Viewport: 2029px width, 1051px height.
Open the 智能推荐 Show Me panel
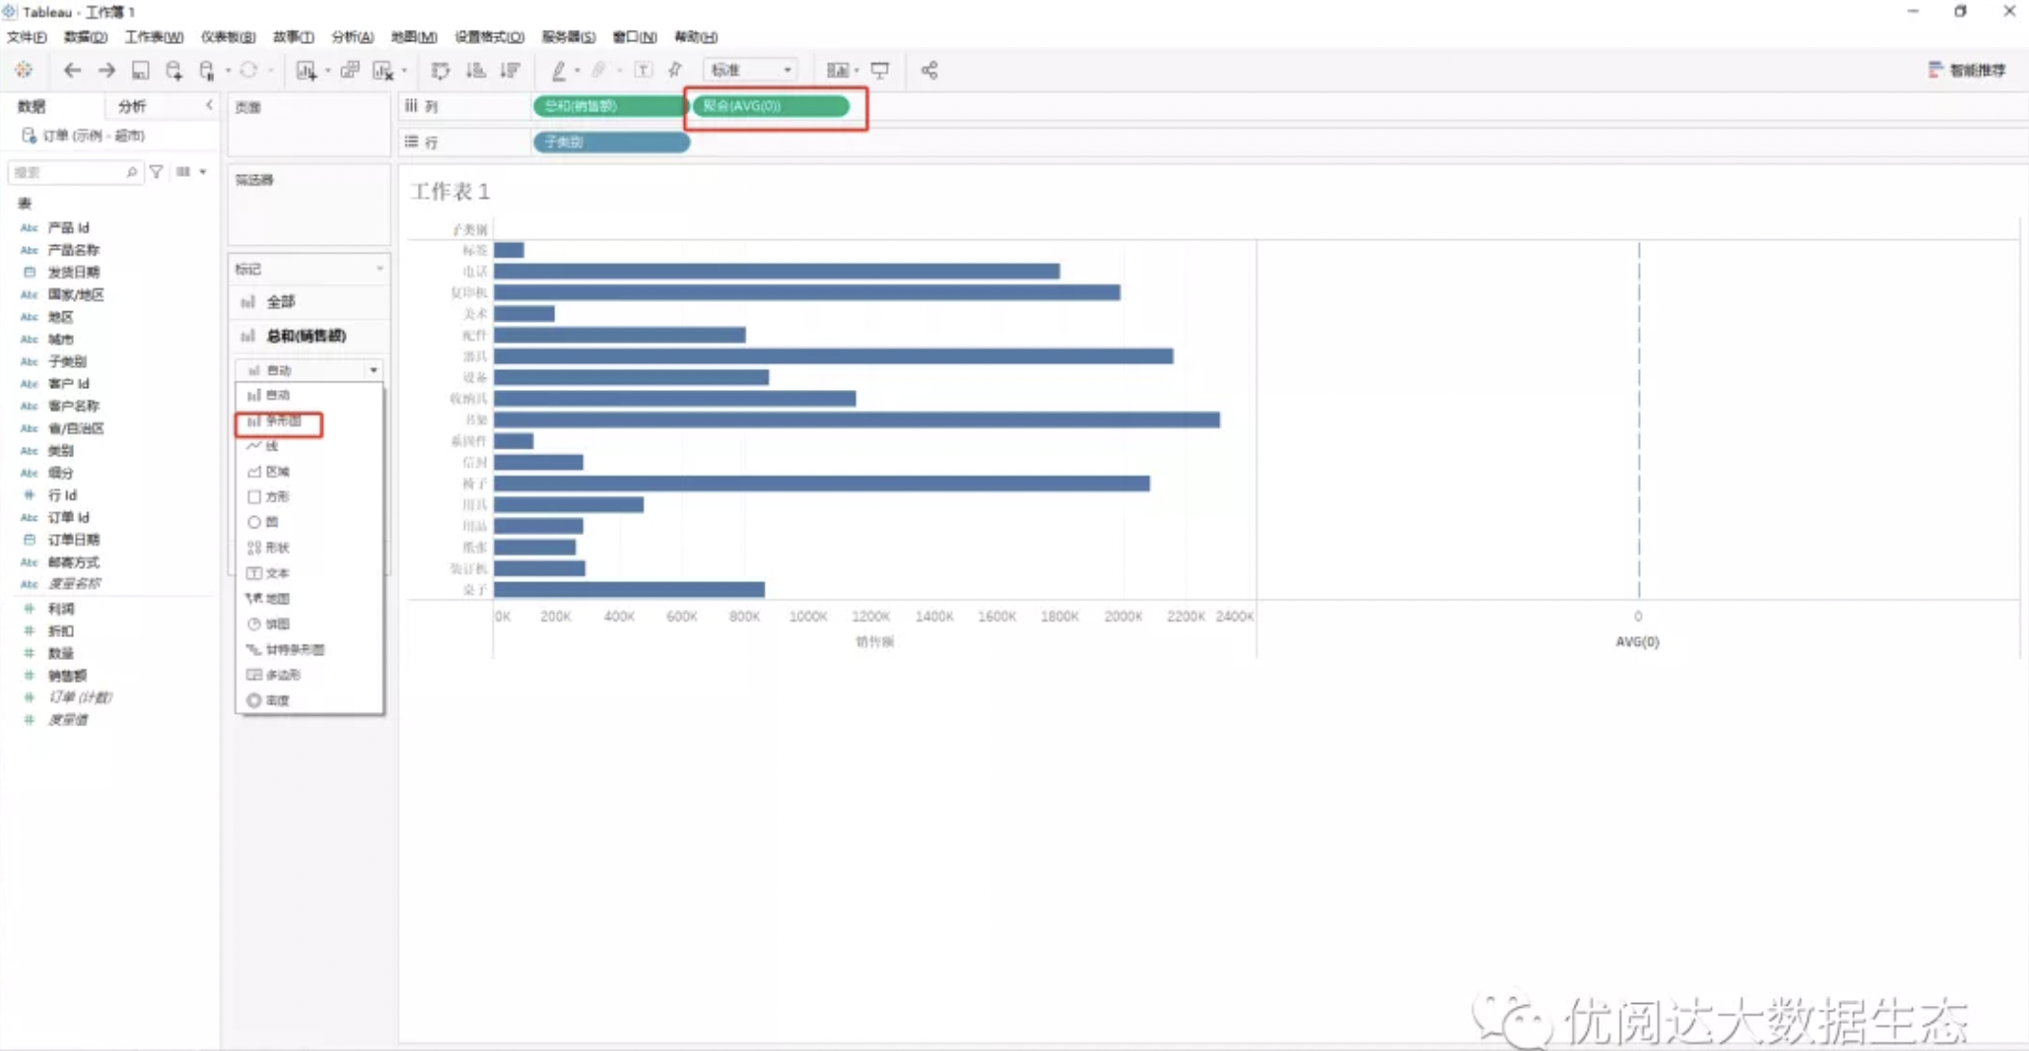tap(1967, 70)
